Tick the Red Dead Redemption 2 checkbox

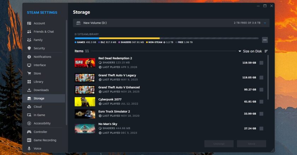pyautogui.click(x=261, y=63)
